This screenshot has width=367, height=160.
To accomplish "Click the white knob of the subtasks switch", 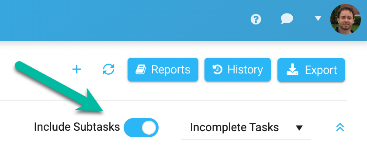I will pos(149,128).
